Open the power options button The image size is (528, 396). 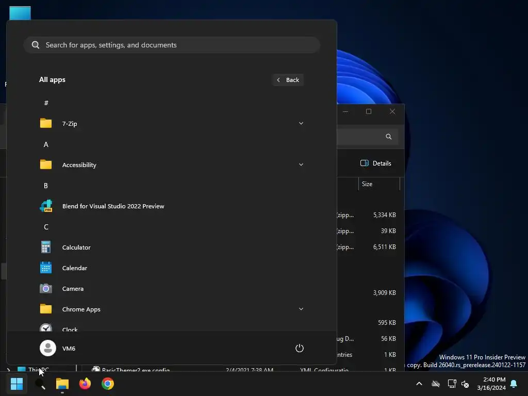pos(300,348)
